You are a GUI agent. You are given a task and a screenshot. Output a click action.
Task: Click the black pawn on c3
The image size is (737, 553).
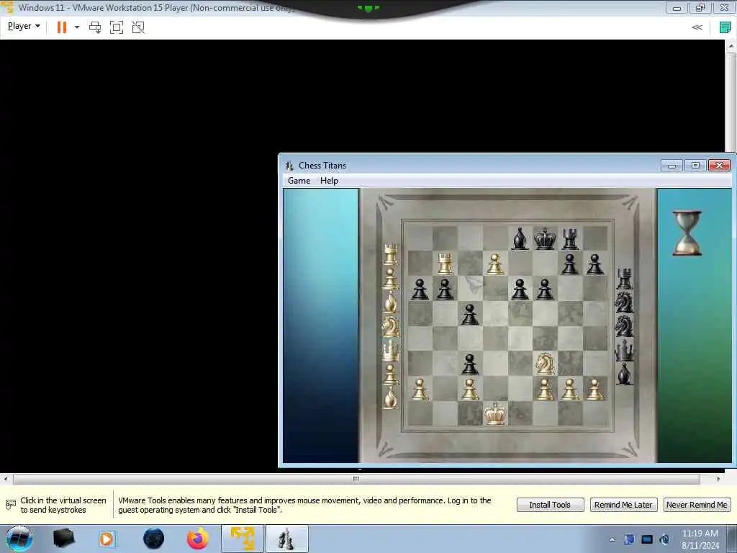coord(469,364)
